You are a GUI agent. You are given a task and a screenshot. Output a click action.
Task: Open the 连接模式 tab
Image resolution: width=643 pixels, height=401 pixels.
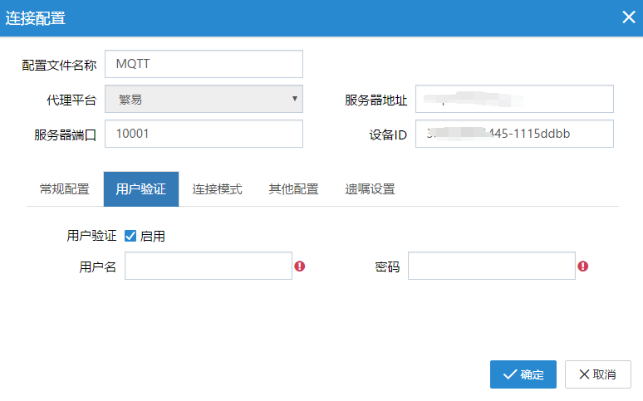(217, 189)
